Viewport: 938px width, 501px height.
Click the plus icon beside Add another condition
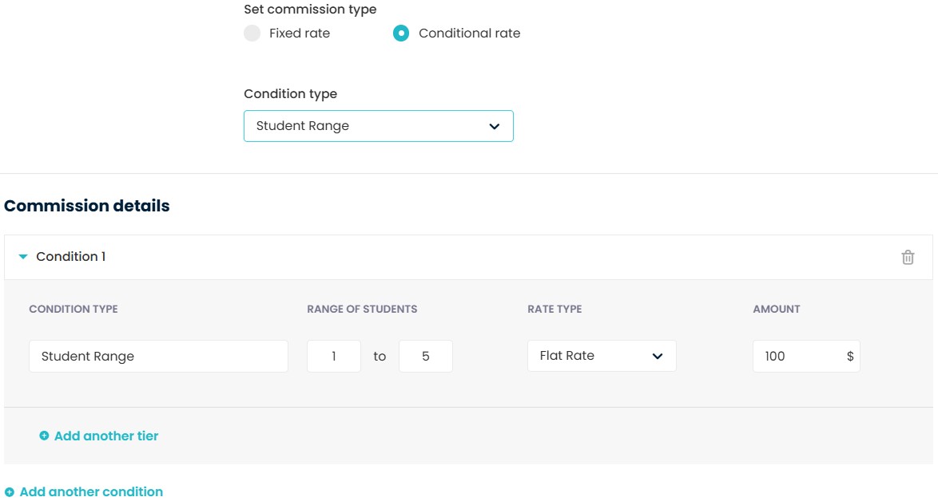[x=10, y=492]
